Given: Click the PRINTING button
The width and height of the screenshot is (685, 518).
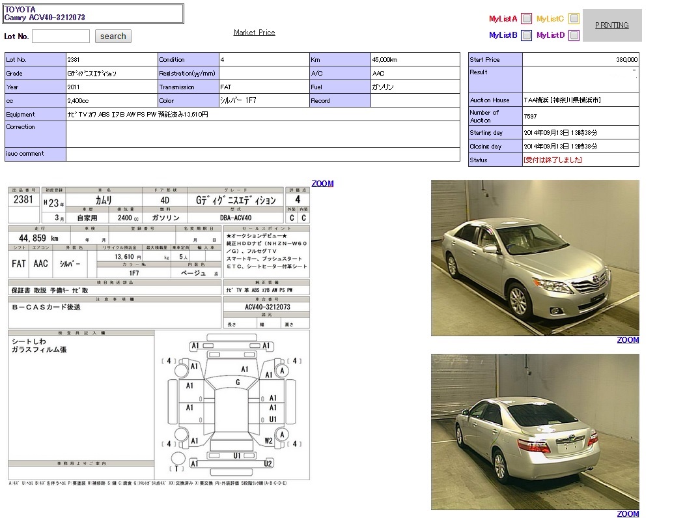Looking at the screenshot, I should coord(612,25).
